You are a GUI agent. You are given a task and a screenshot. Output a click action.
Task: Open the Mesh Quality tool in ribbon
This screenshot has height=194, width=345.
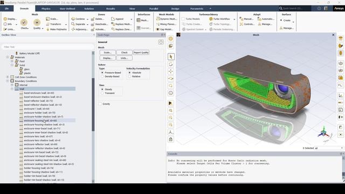[x=37, y=24]
